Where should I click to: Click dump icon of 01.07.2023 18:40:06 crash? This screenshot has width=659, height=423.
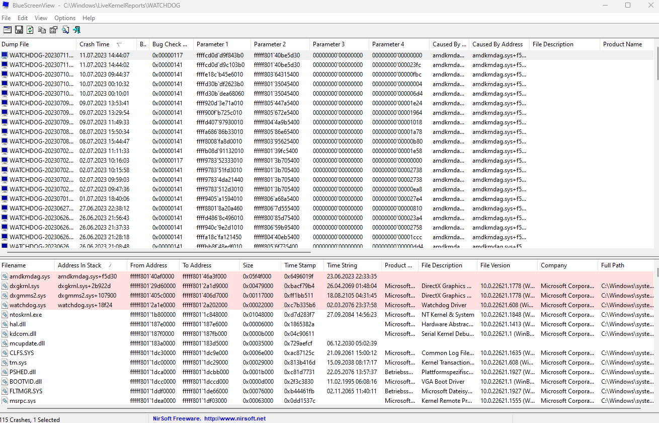[5, 199]
